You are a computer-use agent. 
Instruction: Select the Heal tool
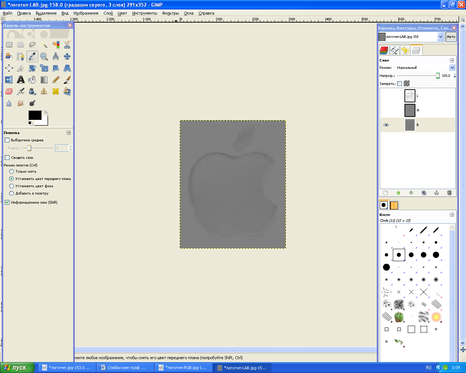click(x=56, y=91)
